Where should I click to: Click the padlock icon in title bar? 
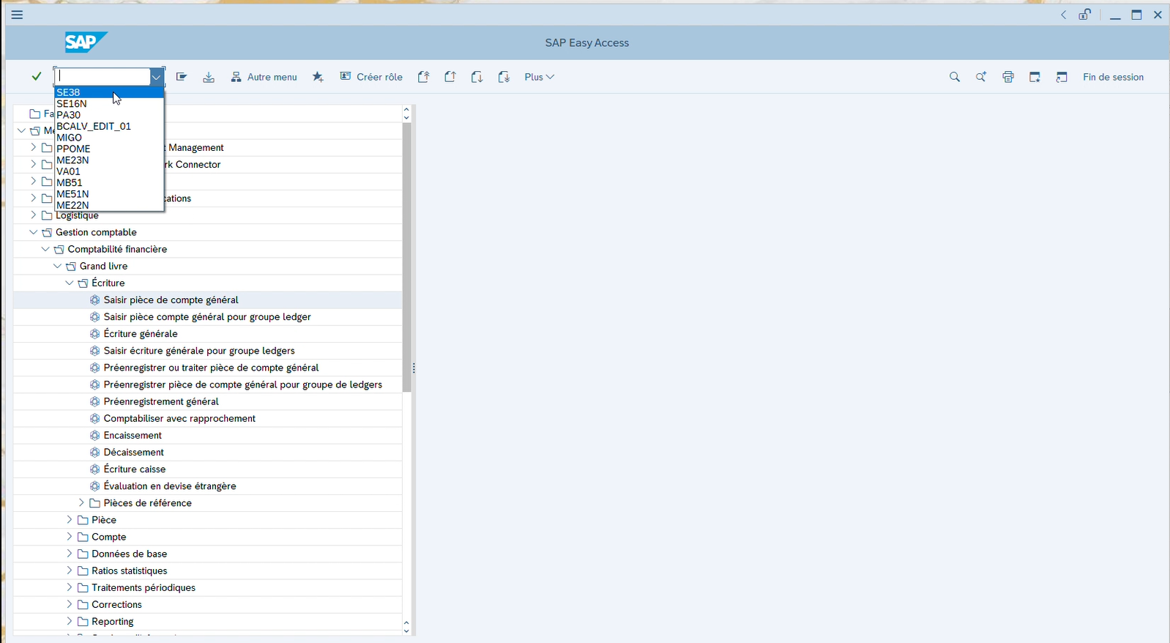(1084, 15)
